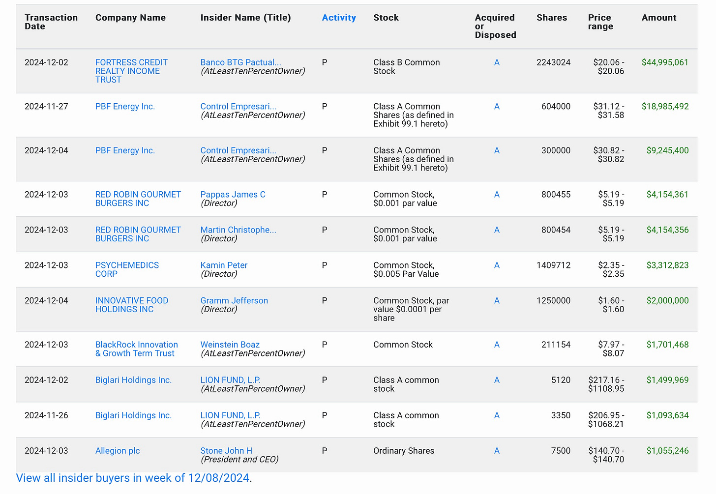Click the Transaction Date column header
Screen dimensions: 716x494
pos(51,22)
